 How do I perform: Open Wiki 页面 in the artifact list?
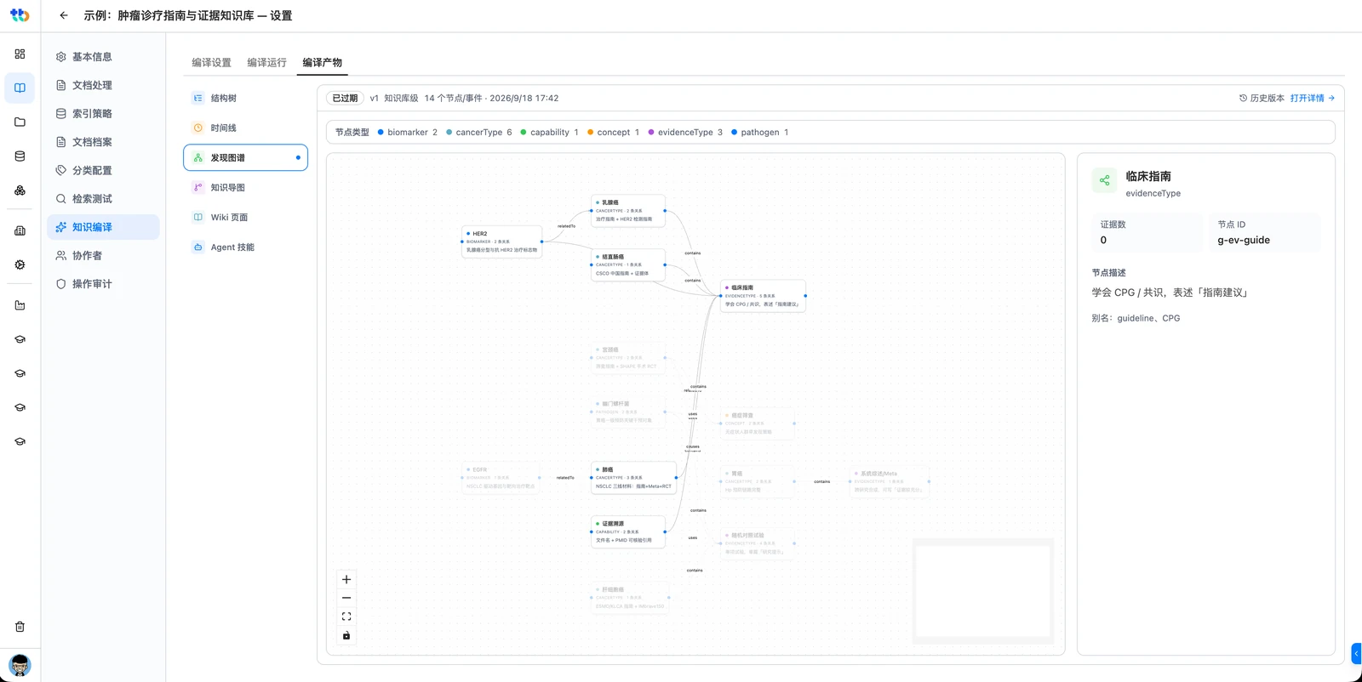coord(245,218)
